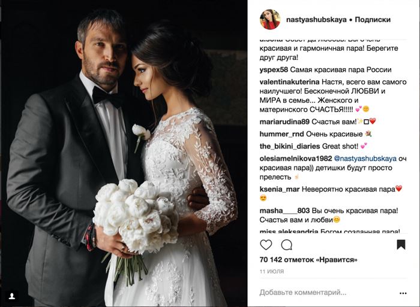Open the hummer_rnd commenter profile

pyautogui.click(x=281, y=134)
